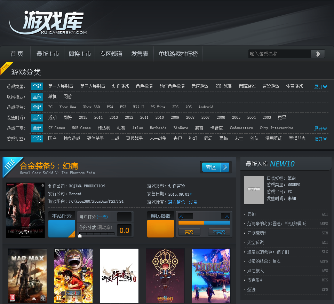Screen dimensions: 334x304
Task: Expand the 游戏类型 filter row
Action: point(320,87)
